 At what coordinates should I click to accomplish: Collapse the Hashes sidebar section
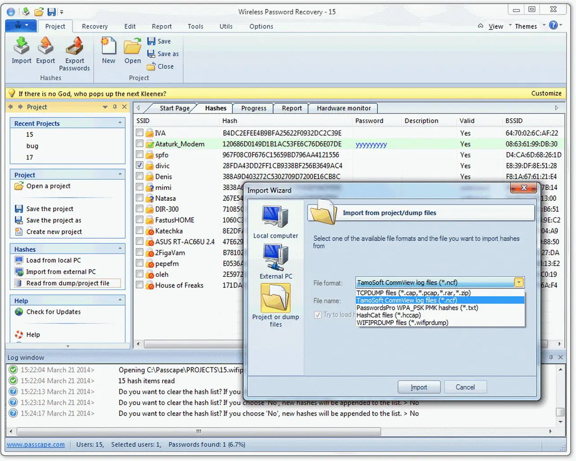pyautogui.click(x=120, y=249)
